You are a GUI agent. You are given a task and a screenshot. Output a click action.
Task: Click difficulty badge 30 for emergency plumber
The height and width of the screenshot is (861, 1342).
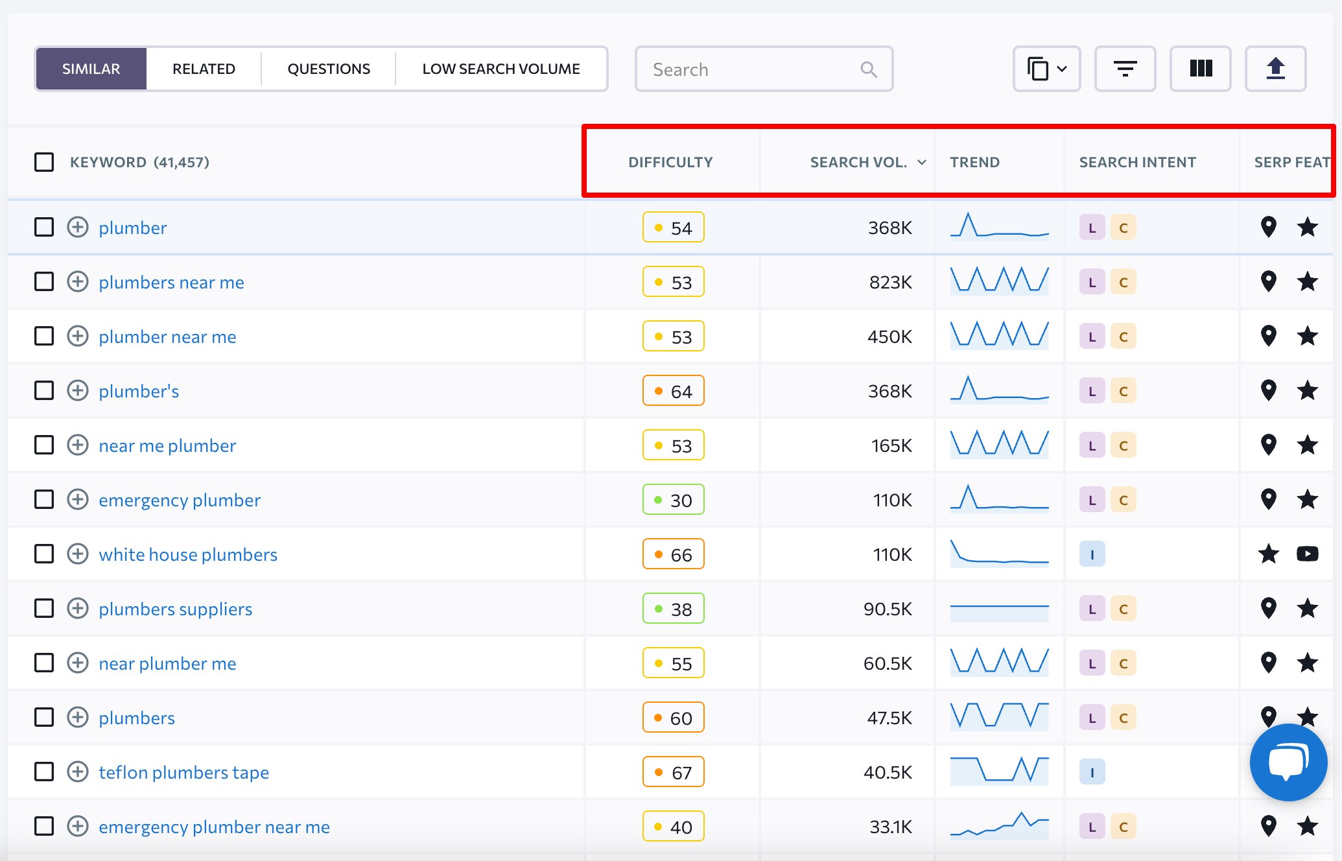click(674, 500)
